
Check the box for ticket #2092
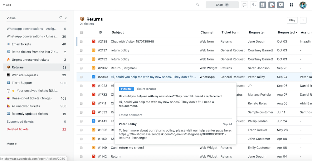point(81,68)
